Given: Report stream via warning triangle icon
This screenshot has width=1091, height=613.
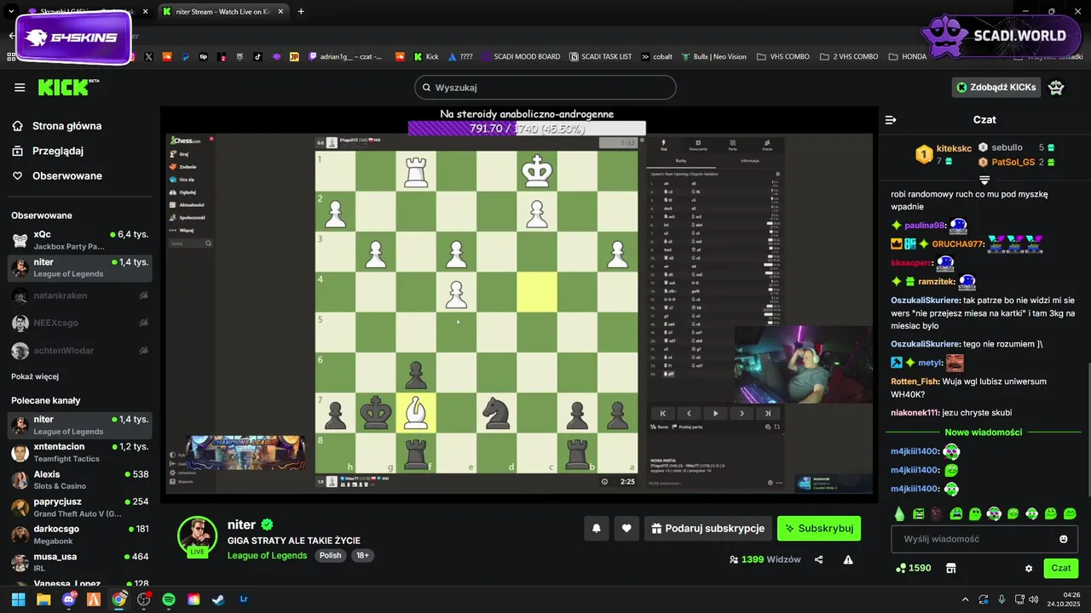Looking at the screenshot, I should 848,559.
